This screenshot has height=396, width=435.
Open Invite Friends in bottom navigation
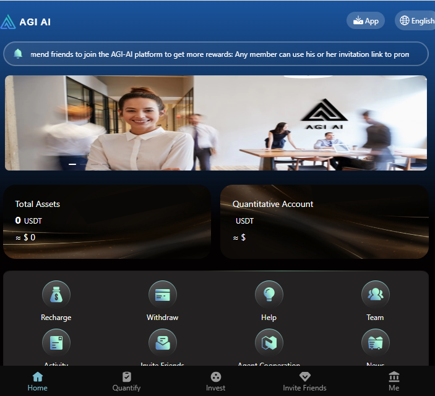[x=304, y=381]
